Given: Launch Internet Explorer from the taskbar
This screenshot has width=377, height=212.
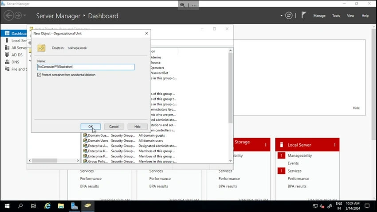Looking at the screenshot, I should tap(47, 206).
